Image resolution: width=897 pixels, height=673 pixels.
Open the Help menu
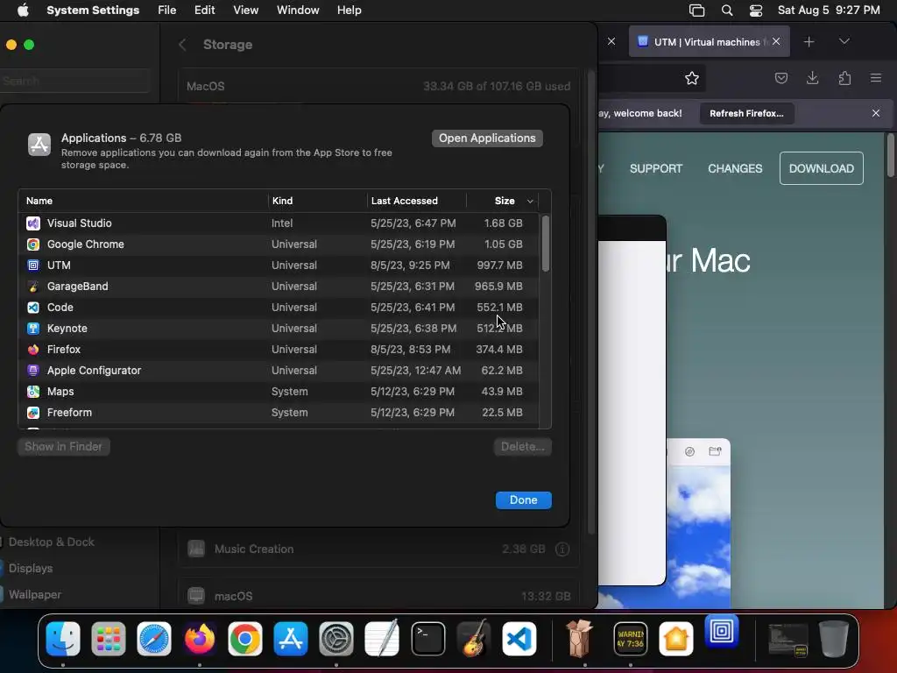point(349,11)
